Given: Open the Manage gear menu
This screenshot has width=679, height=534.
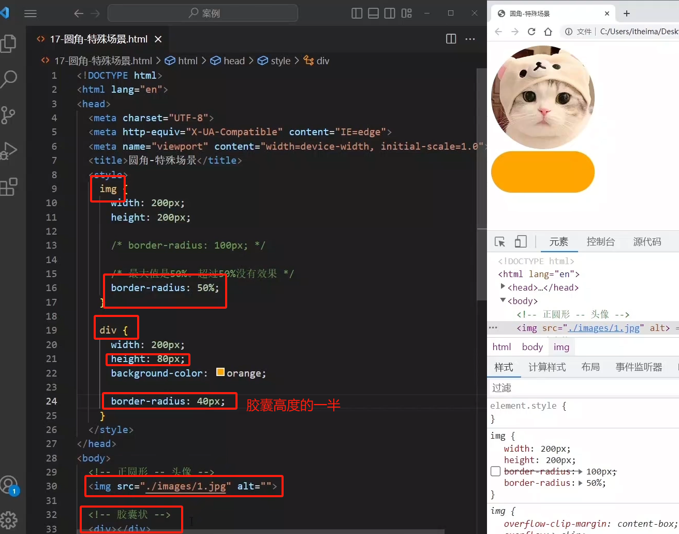Looking at the screenshot, I should pyautogui.click(x=9, y=519).
